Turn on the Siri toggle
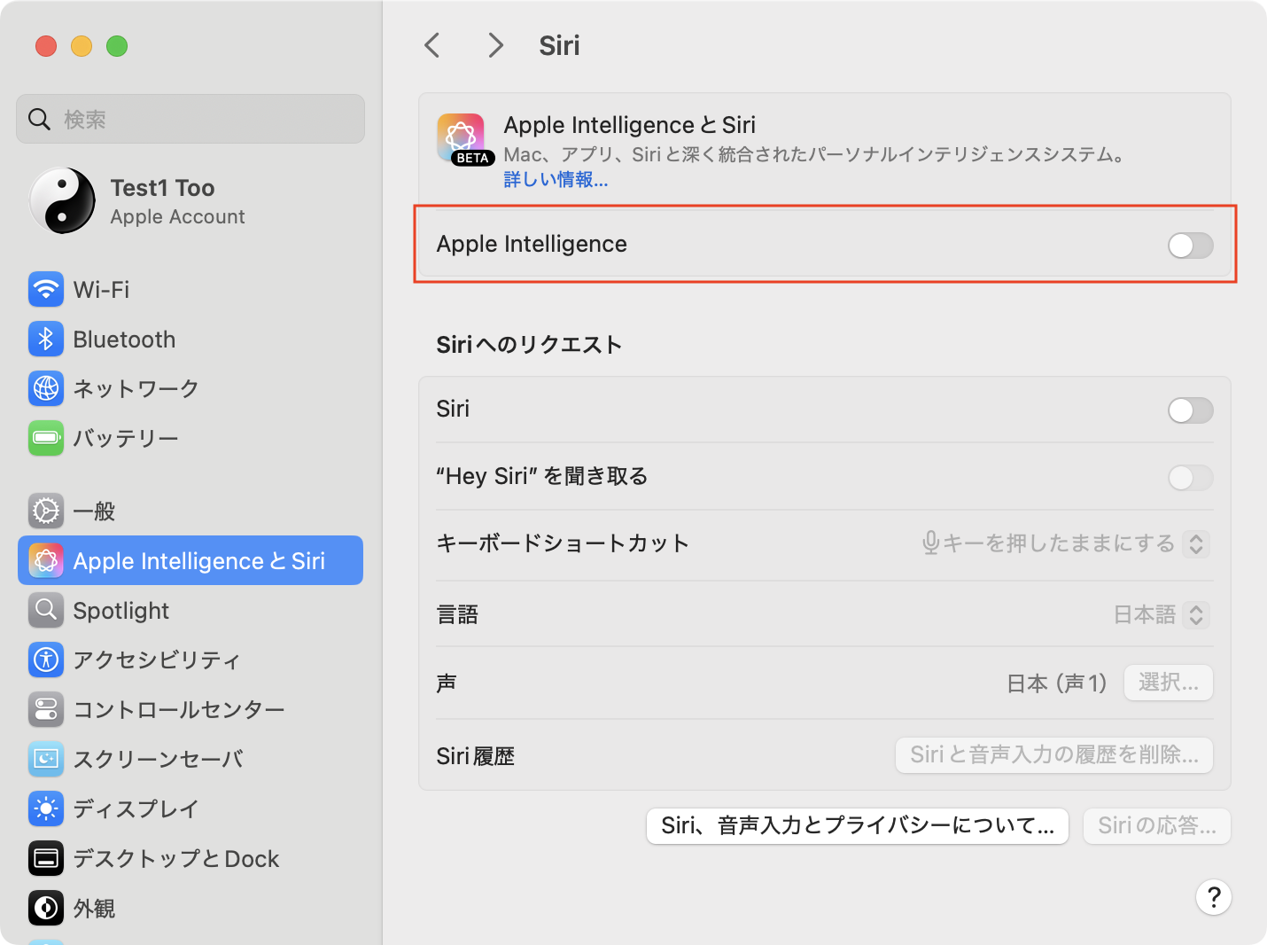The image size is (1267, 945). [x=1190, y=410]
